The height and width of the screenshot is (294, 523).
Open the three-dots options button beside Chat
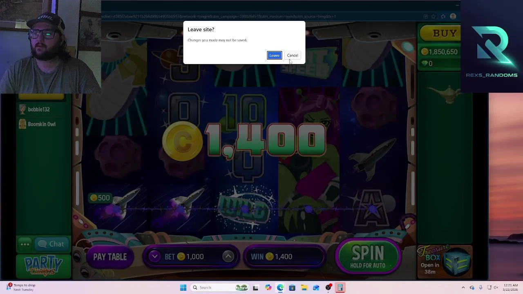tap(25, 244)
